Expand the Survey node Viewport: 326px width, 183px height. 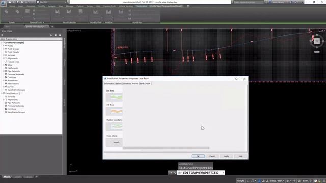(x=4, y=87)
